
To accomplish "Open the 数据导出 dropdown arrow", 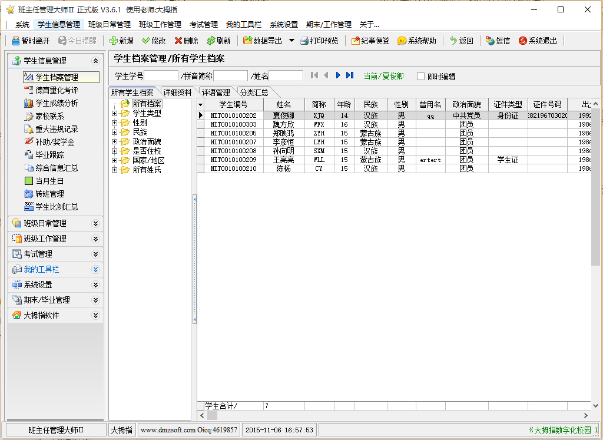I will [291, 41].
